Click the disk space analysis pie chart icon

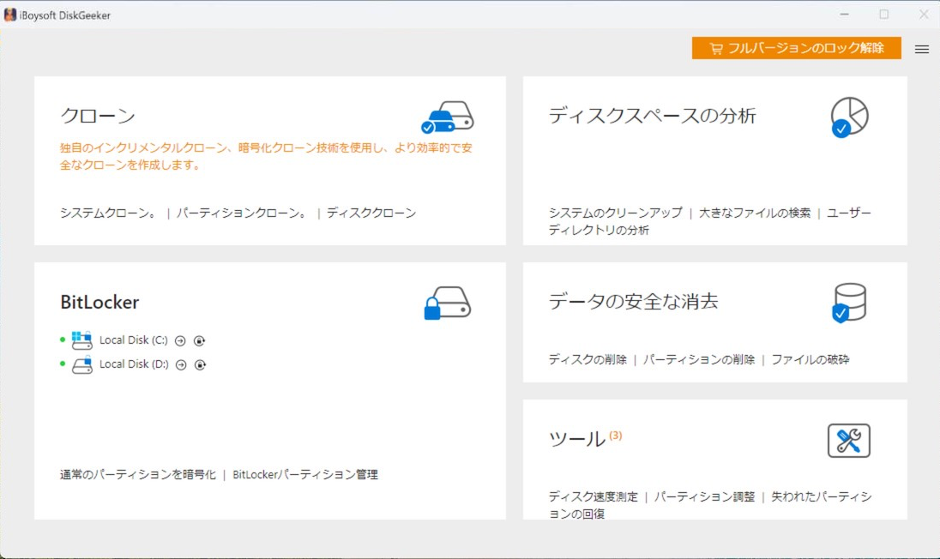pyautogui.click(x=849, y=117)
